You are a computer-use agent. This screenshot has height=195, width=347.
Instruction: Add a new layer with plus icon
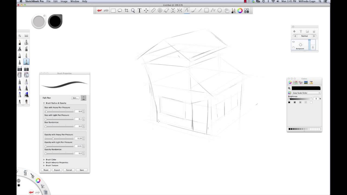click(x=294, y=31)
